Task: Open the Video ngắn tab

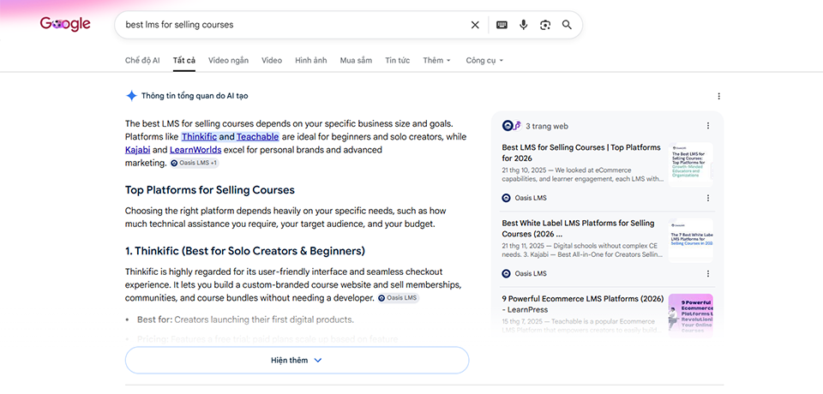Action: (228, 60)
